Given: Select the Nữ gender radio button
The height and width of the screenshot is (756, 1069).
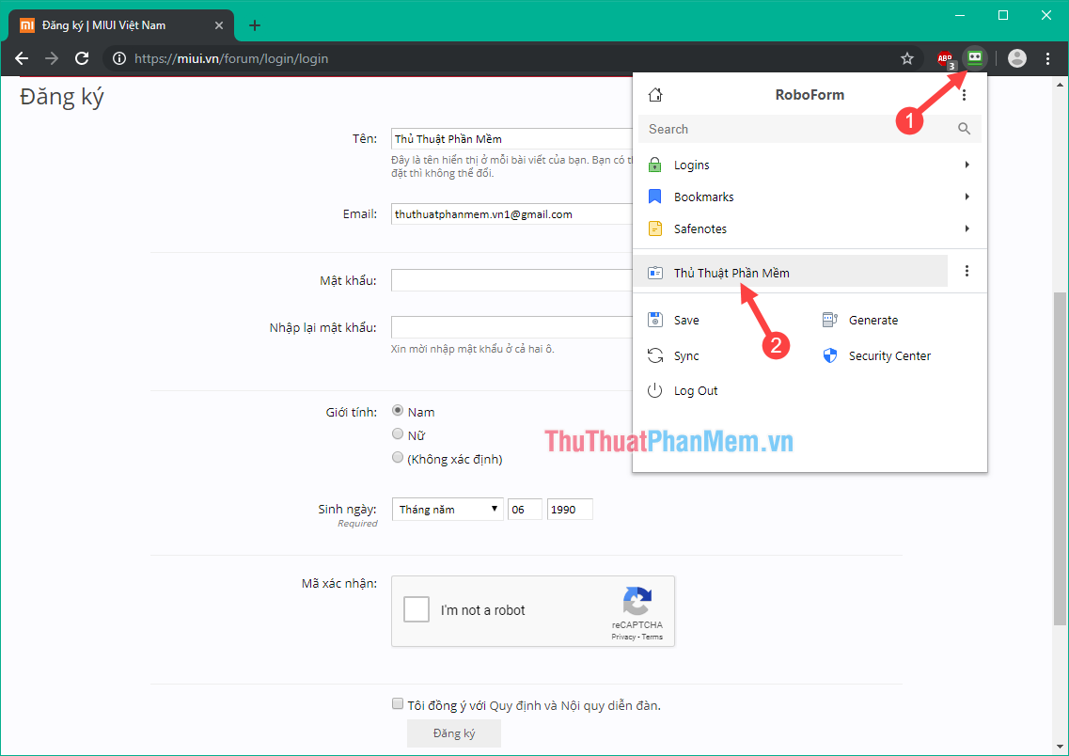Looking at the screenshot, I should point(398,433).
